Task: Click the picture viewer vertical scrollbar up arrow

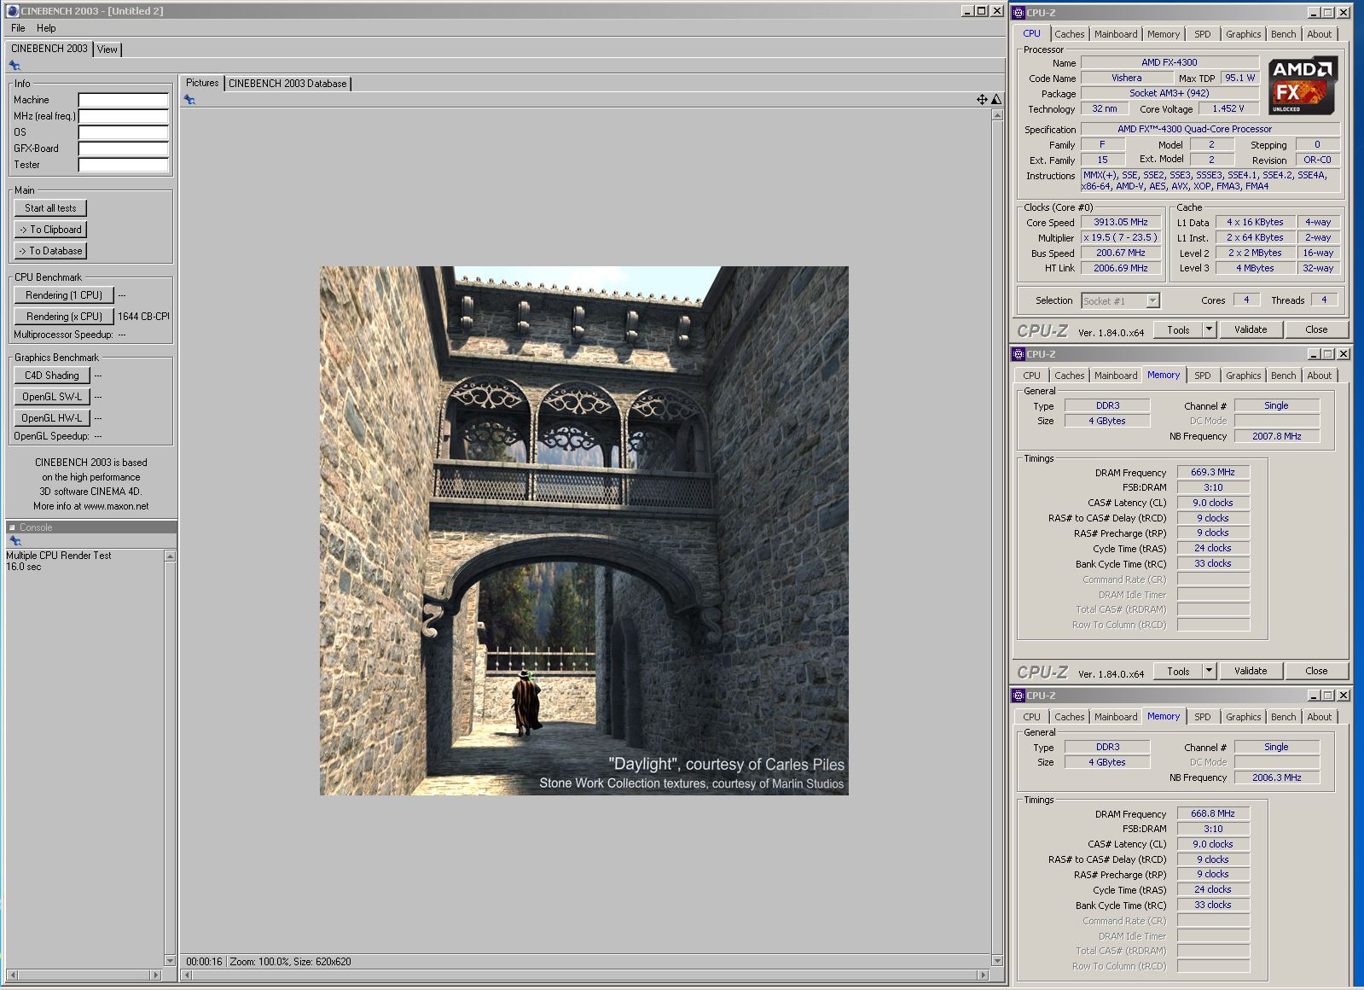Action: pos(997,115)
